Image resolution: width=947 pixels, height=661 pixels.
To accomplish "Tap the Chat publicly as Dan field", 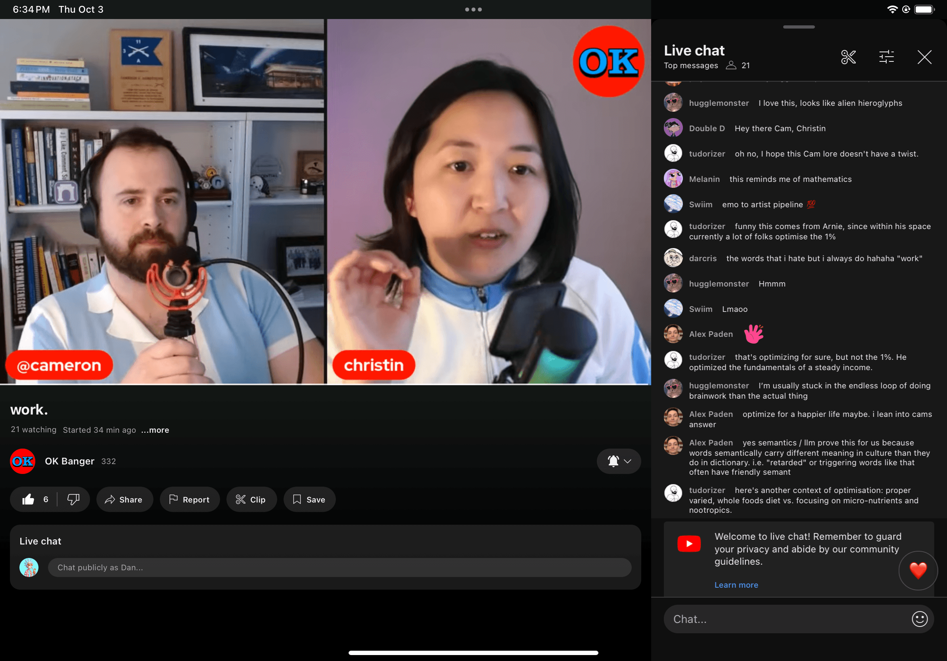I will (x=339, y=567).
